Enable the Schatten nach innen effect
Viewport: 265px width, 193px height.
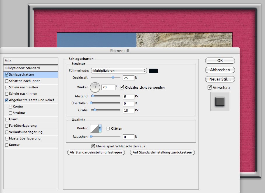[x=6, y=81]
